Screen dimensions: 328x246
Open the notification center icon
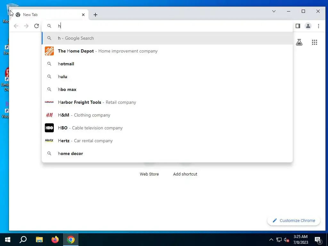tap(318, 240)
